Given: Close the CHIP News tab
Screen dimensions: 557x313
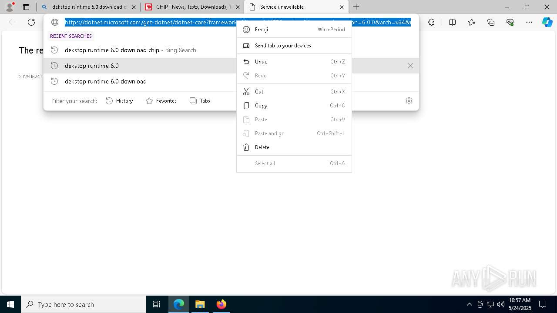Looking at the screenshot, I should point(238,7).
